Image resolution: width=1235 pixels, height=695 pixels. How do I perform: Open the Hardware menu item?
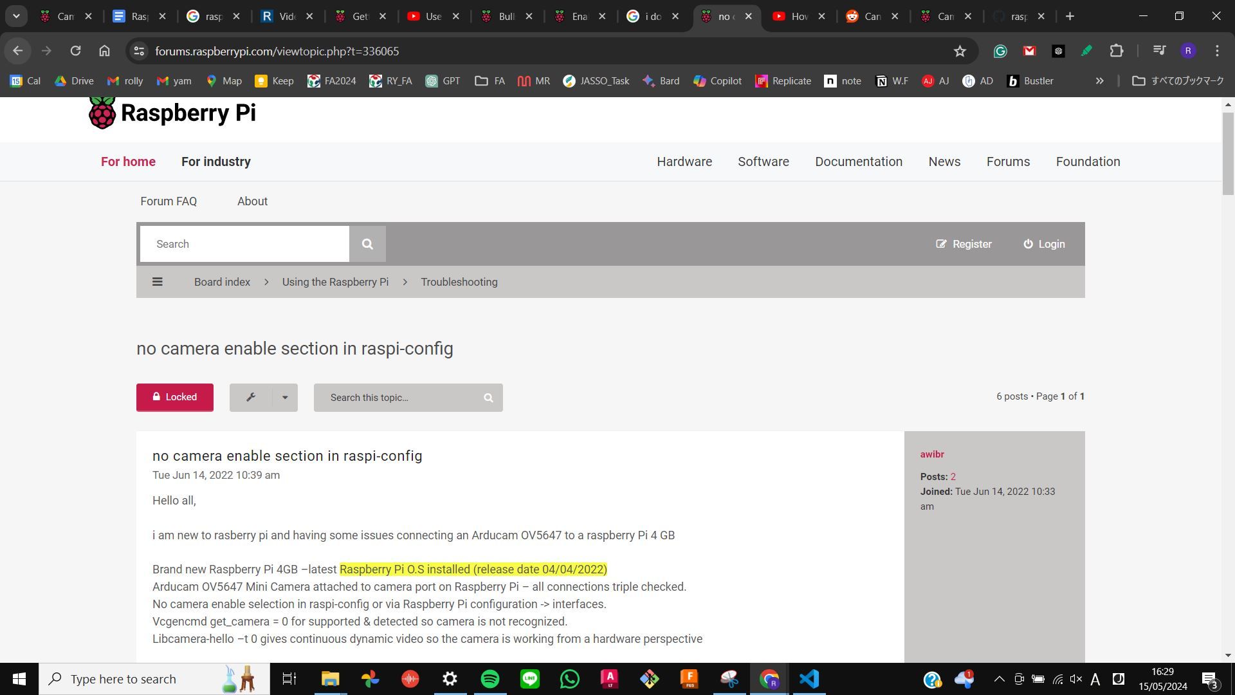click(x=684, y=162)
